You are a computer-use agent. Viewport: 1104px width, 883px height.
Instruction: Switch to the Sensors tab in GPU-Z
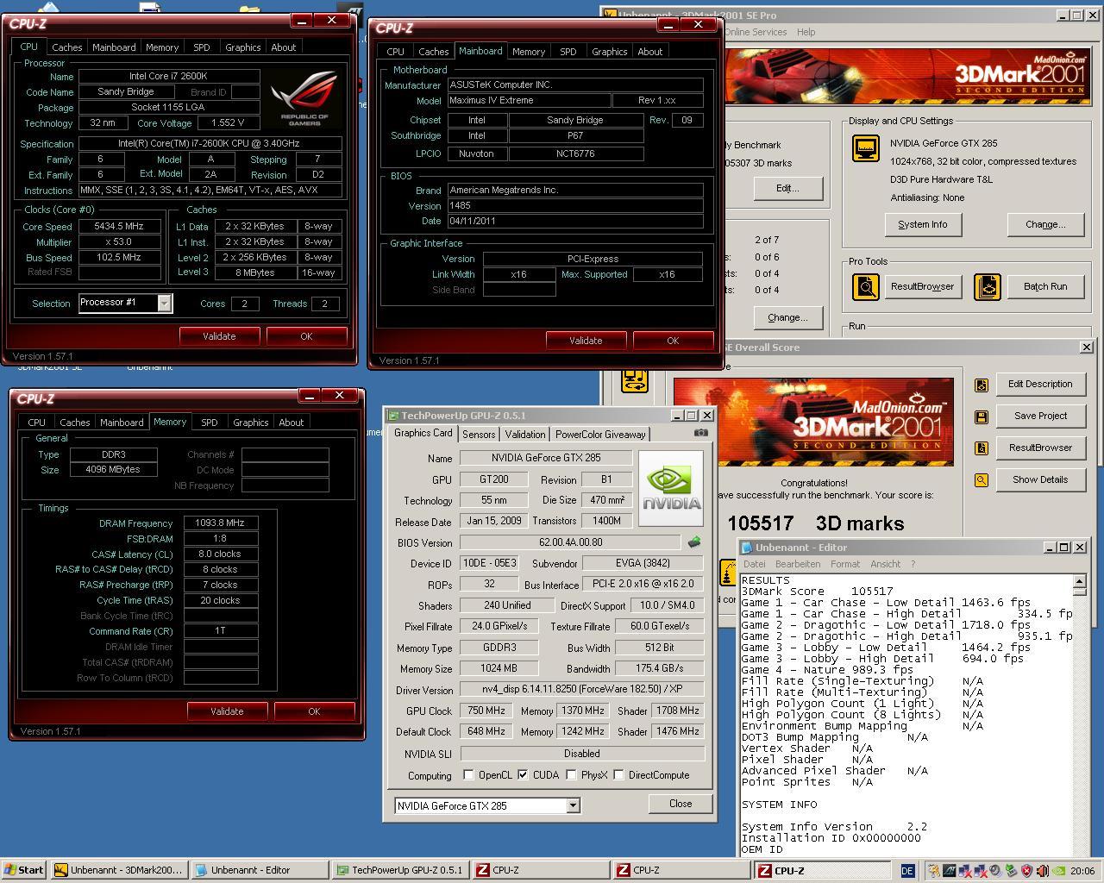pos(479,435)
